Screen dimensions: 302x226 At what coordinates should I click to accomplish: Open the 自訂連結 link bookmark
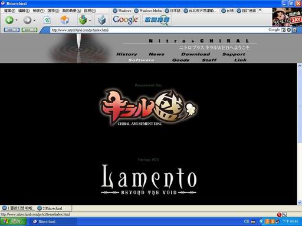(246, 11)
